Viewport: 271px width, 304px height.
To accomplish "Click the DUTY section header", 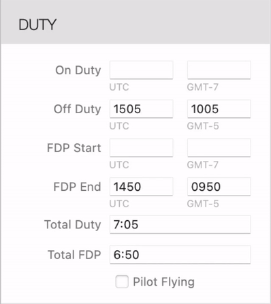I will point(37,25).
